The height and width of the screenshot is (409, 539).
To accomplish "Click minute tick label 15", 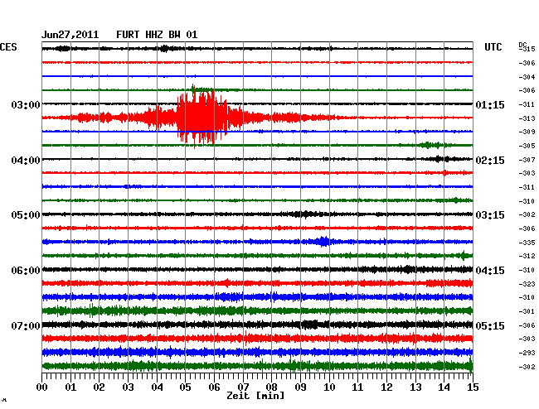I will click(x=473, y=387).
